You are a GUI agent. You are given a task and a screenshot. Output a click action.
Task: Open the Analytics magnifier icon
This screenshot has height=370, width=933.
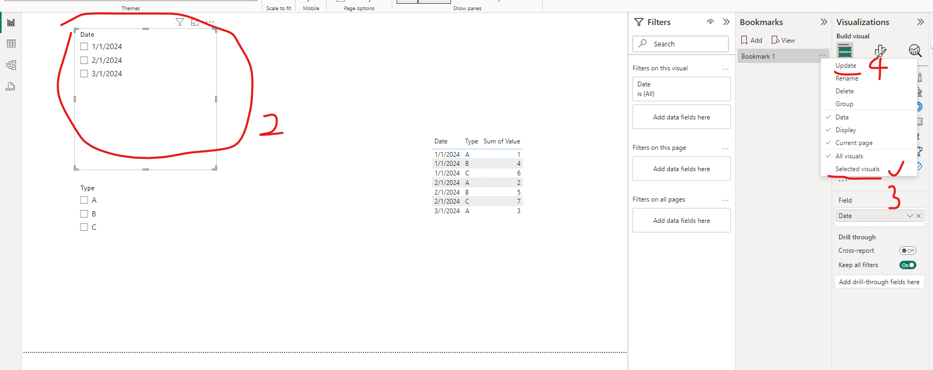click(915, 51)
